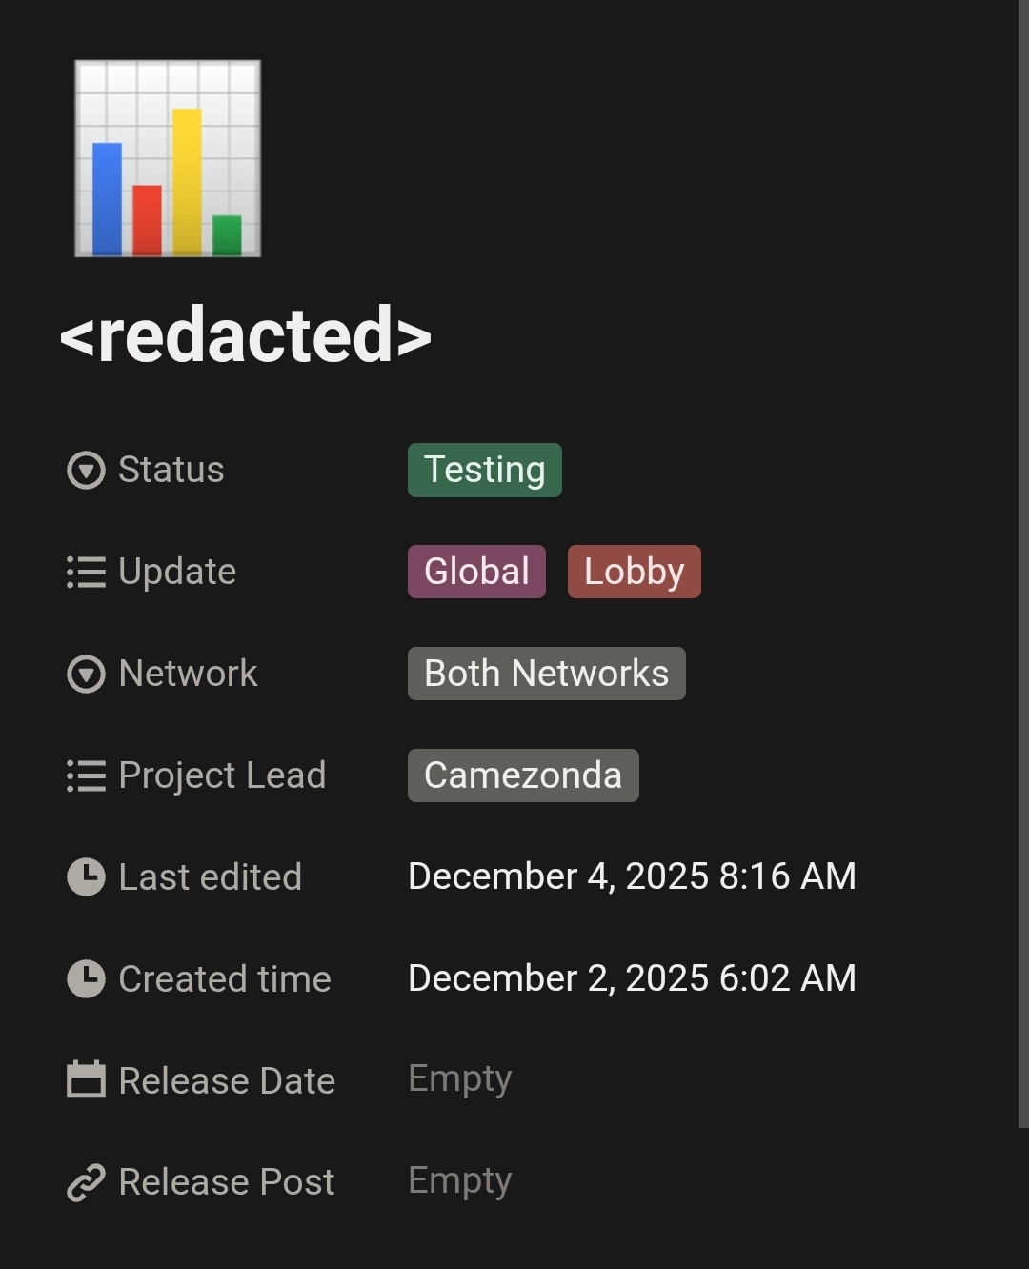Open the Testing status dropdown

pyautogui.click(x=485, y=470)
